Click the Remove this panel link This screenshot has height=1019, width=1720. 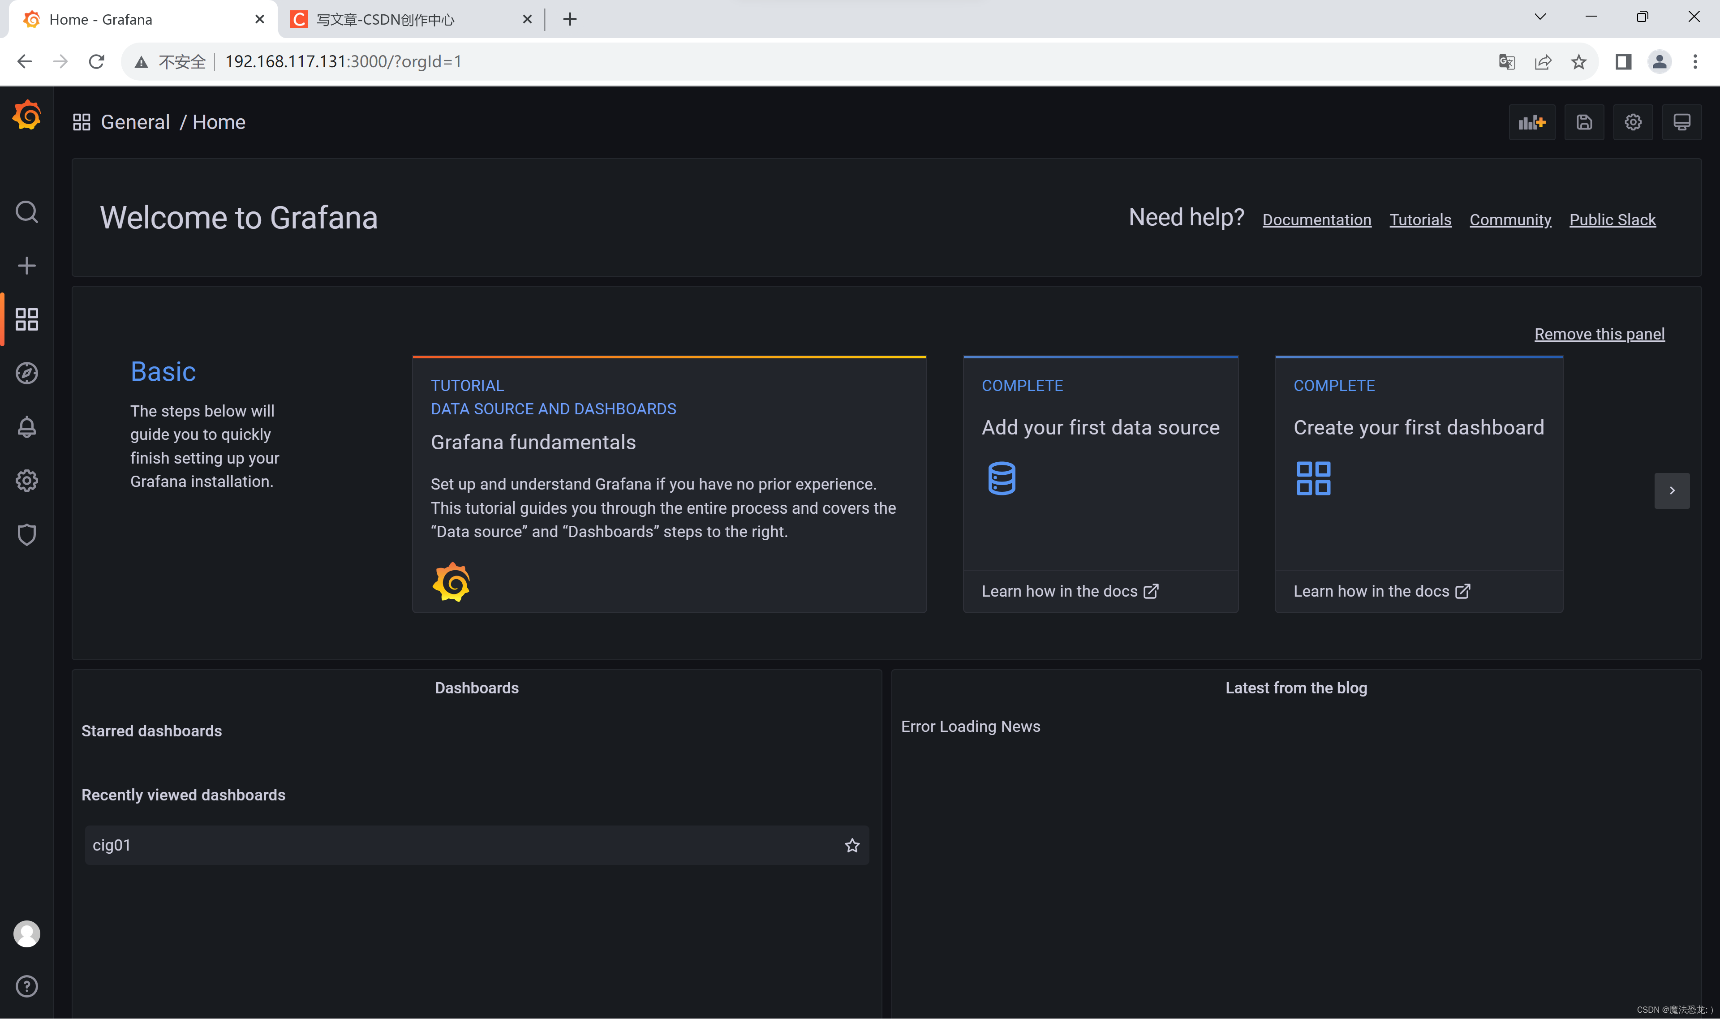point(1599,335)
